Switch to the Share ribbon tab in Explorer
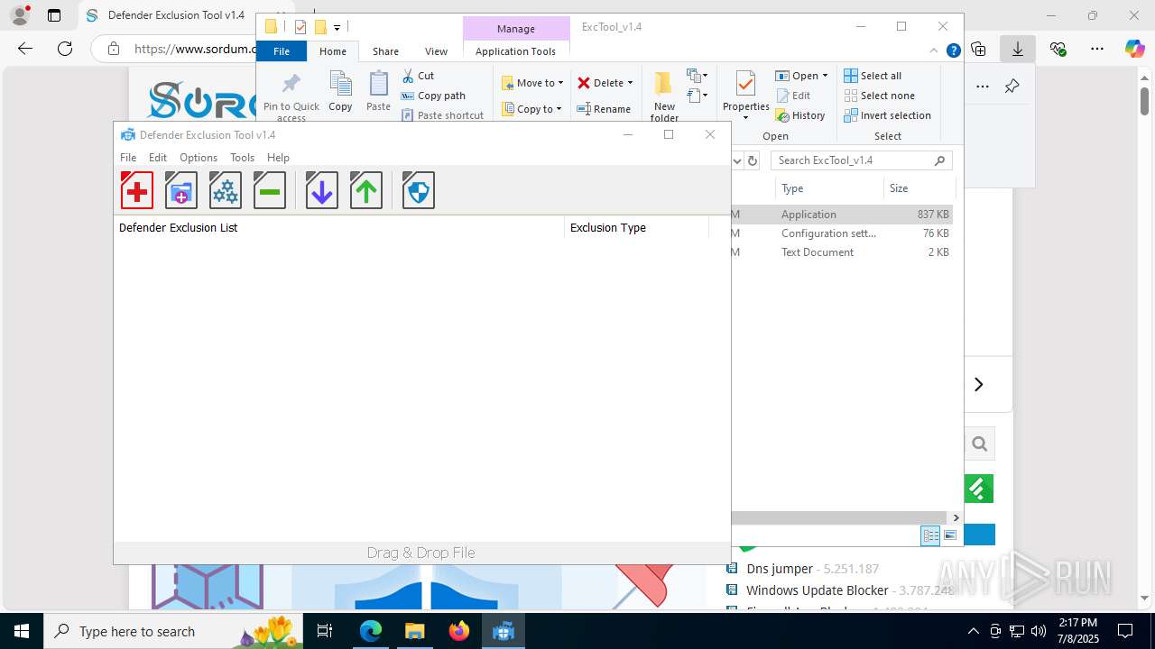The height and width of the screenshot is (649, 1155). pyautogui.click(x=385, y=51)
